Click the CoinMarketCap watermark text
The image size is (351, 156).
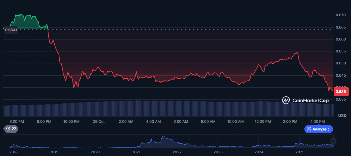coord(310,100)
